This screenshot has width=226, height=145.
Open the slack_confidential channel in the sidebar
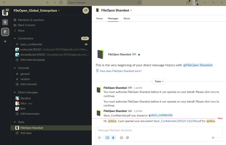pyautogui.click(x=31, y=44)
